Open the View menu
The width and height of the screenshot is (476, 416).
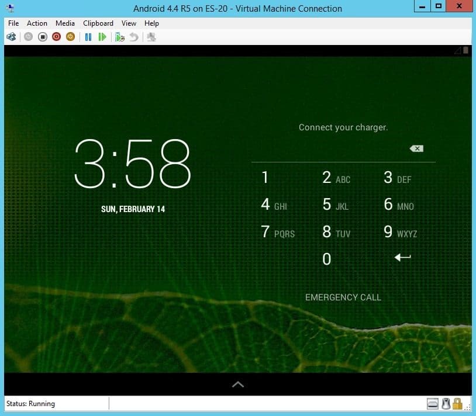129,23
